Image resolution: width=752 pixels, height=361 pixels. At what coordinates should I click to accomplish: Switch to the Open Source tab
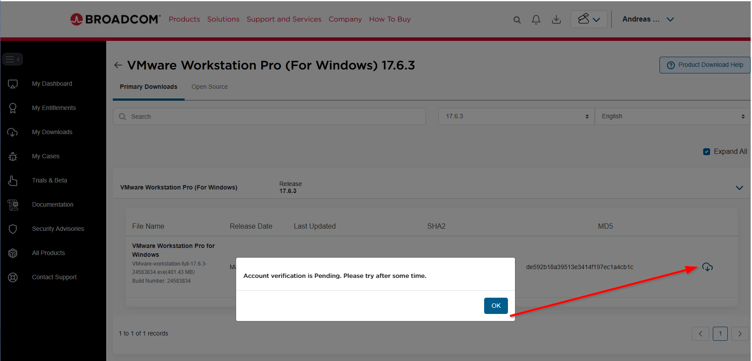tap(210, 87)
